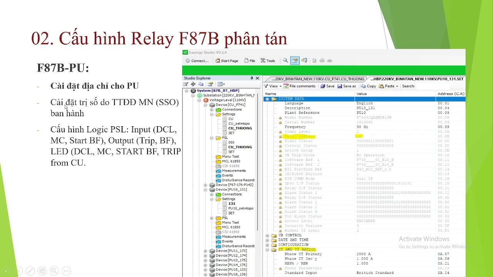The width and height of the screenshot is (493, 277).
Task: Select the 131 settings file
Action: point(231,204)
